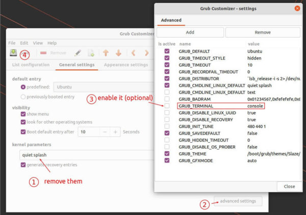
Task: Toggle the GRUB_HIDDEN_TIMEOUT checkbox
Action: [x=167, y=140]
